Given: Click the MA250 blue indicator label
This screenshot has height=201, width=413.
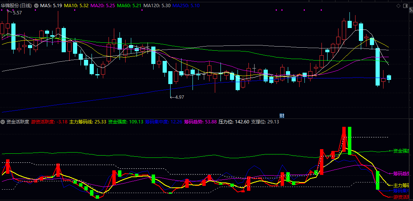Looking at the screenshot, I should coord(186,6).
